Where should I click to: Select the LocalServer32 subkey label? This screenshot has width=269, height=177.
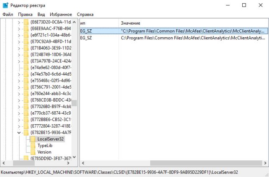coord(51,139)
